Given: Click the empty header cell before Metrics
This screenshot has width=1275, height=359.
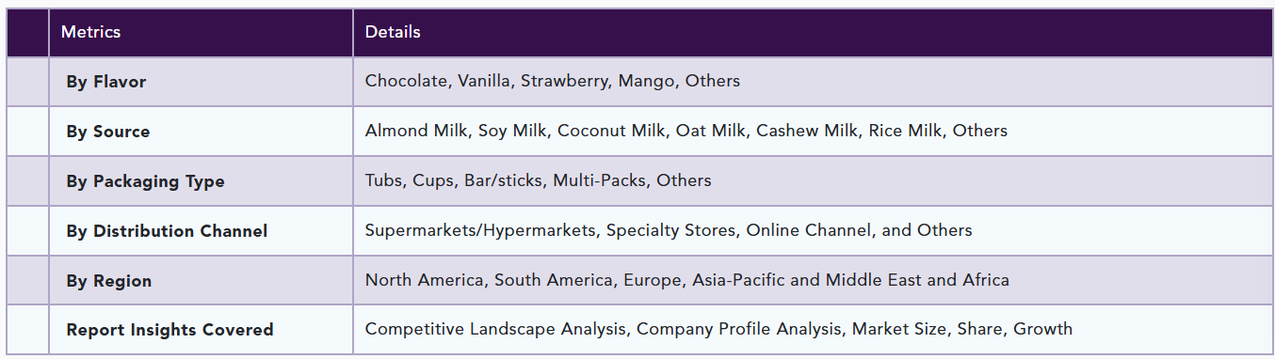Looking at the screenshot, I should click(28, 32).
